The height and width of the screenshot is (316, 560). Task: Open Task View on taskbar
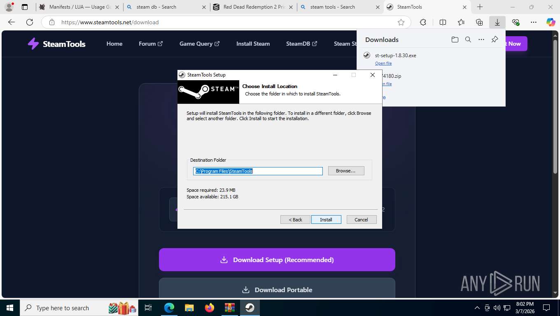point(149,308)
